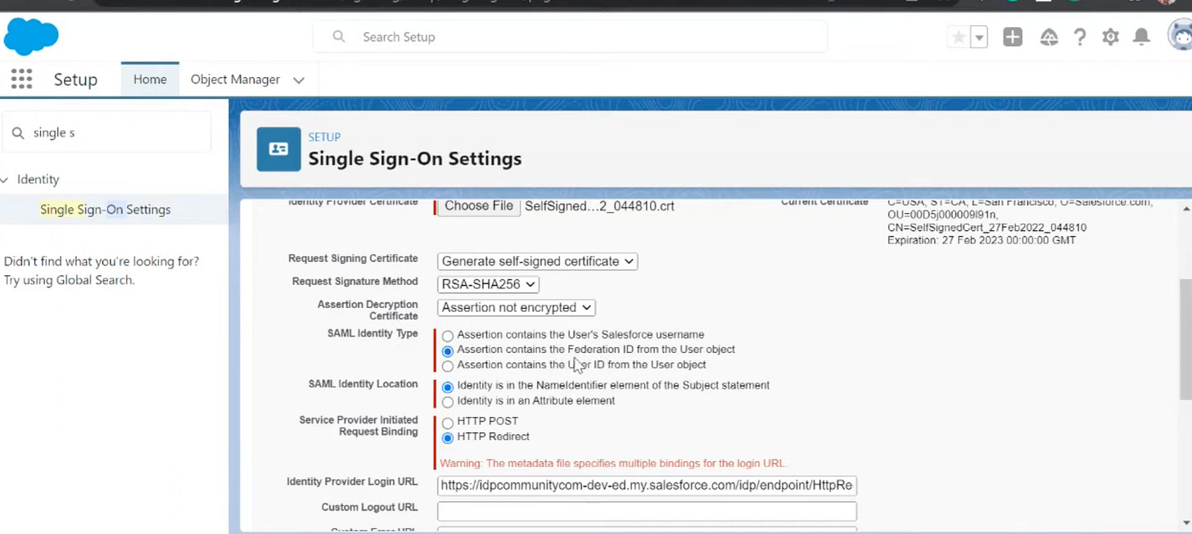Select 'Identity is in an Attribute element'
1192x534 pixels.
point(447,402)
